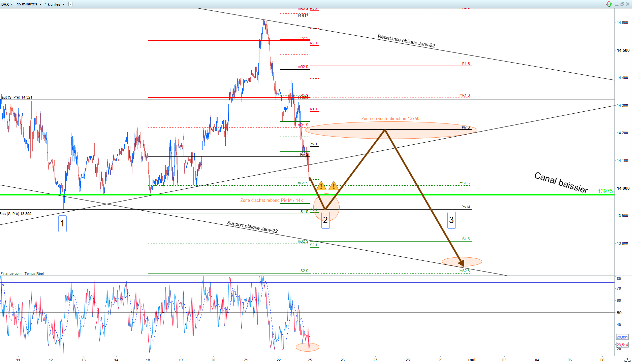Screen dimensions: 632x363
Task: Select the "R1 J" resistance label
Action: 313,109
